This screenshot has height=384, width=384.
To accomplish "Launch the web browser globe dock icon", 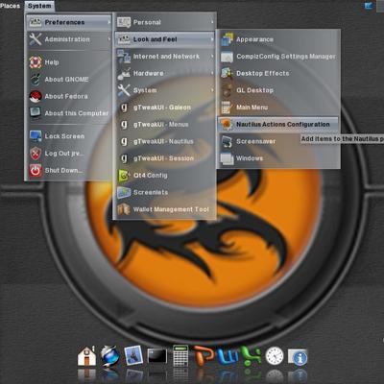I will (x=109, y=356).
